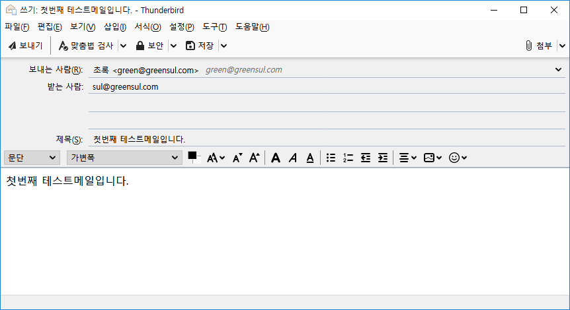Outdent the paragraph
This screenshot has height=310, width=570.
click(x=365, y=158)
